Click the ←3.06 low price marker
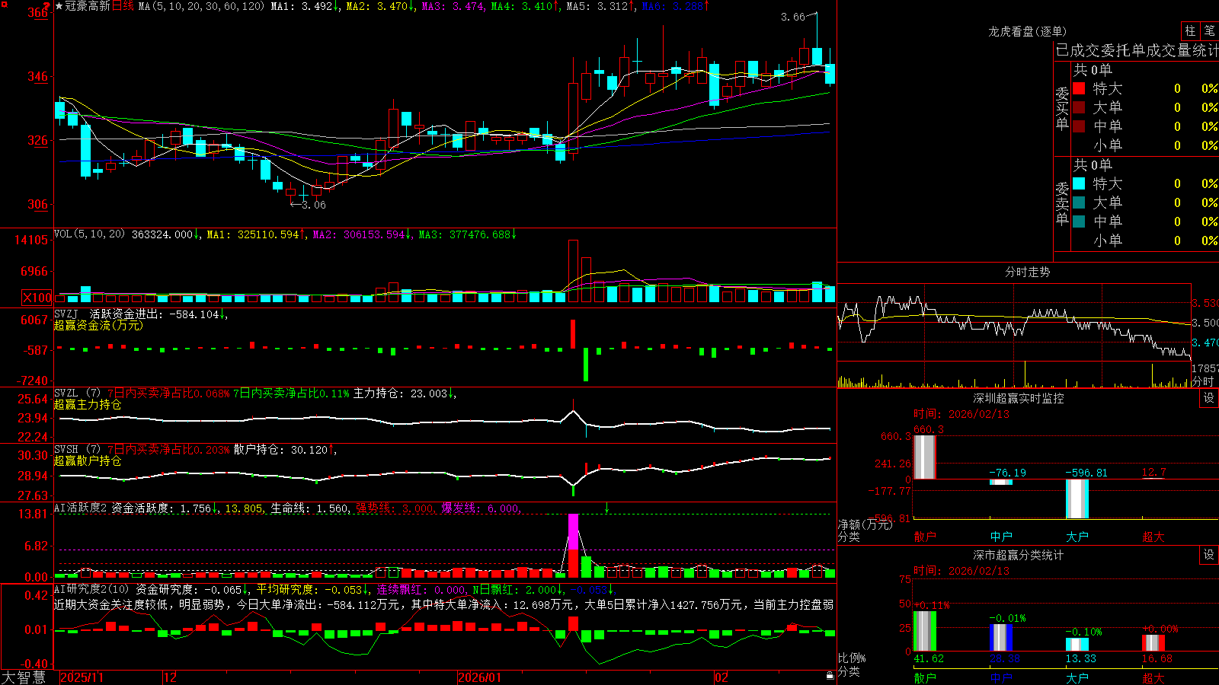The height and width of the screenshot is (685, 1219). [x=308, y=205]
